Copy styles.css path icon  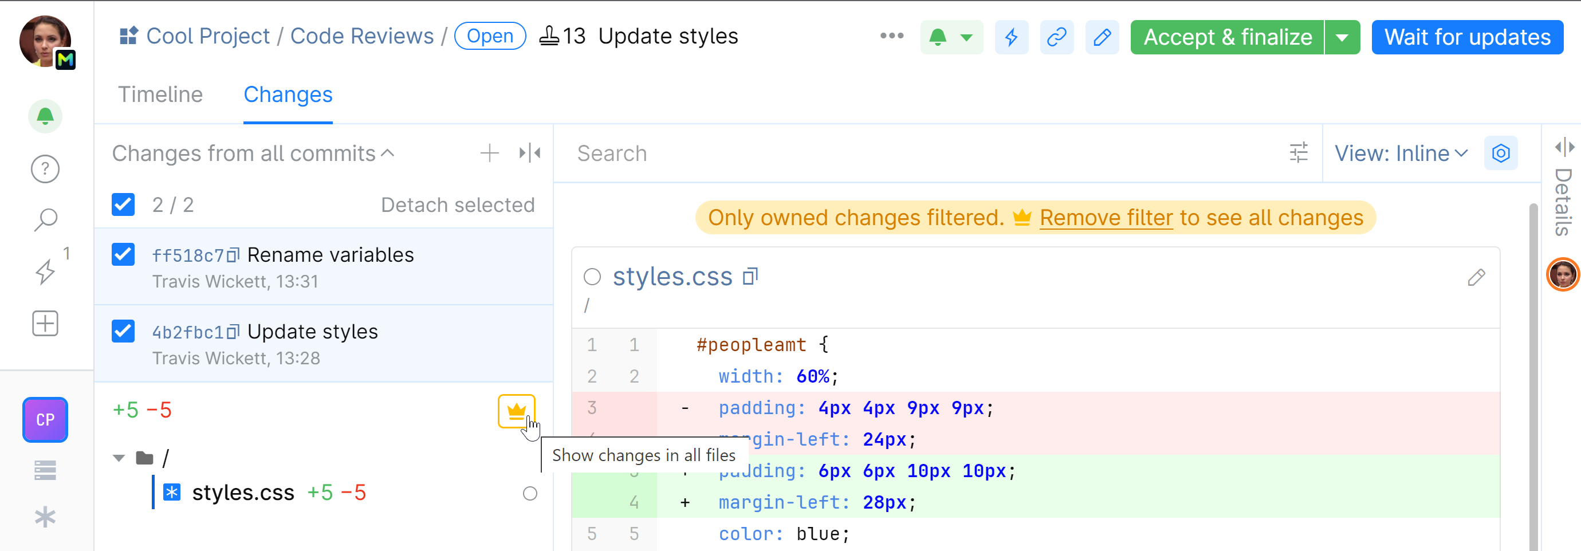pos(750,277)
